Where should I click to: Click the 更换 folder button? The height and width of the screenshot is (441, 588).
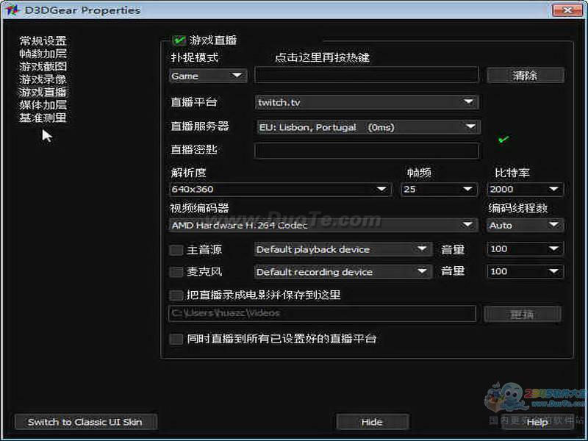tap(523, 314)
